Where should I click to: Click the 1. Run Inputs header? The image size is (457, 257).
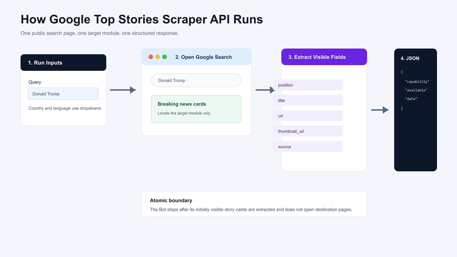[63, 63]
